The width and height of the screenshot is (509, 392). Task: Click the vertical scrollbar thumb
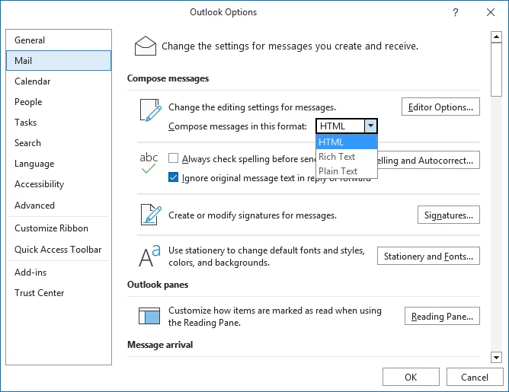click(496, 69)
